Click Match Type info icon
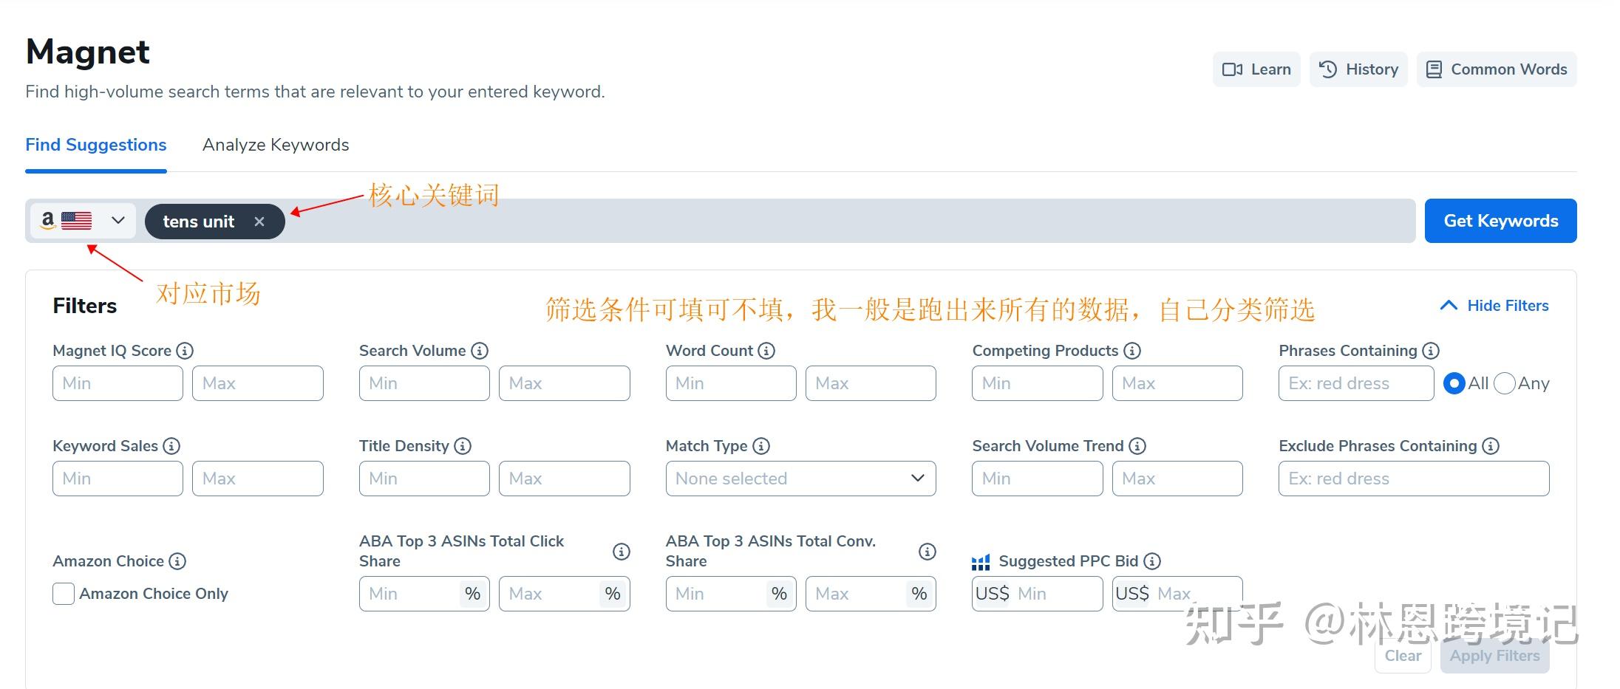This screenshot has width=1620, height=689. [x=761, y=446]
